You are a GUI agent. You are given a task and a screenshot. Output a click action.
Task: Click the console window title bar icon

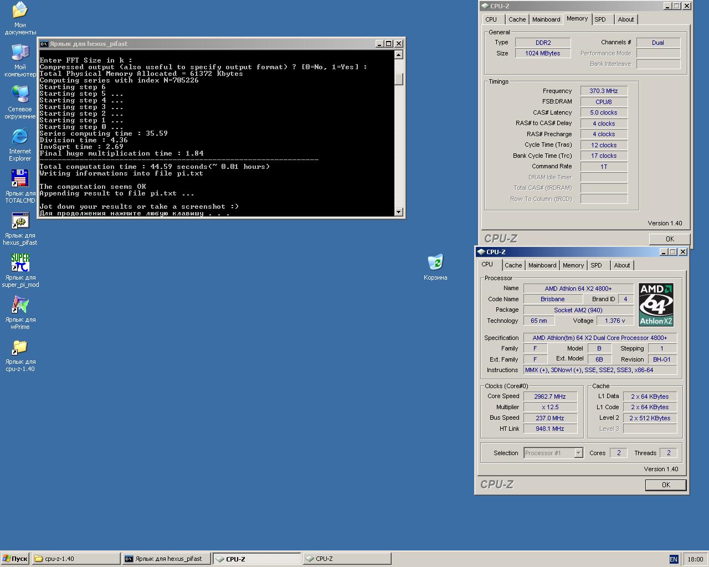point(44,44)
